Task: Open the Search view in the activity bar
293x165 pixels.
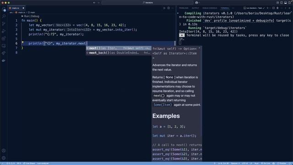Action: pyautogui.click(x=4, y=16)
